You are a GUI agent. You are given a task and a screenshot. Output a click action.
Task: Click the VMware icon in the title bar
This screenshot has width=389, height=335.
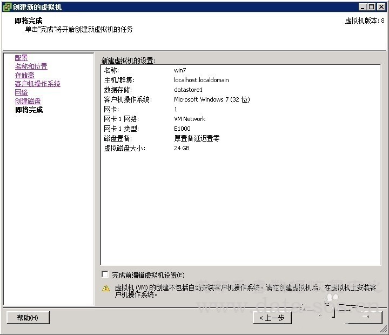click(x=7, y=7)
